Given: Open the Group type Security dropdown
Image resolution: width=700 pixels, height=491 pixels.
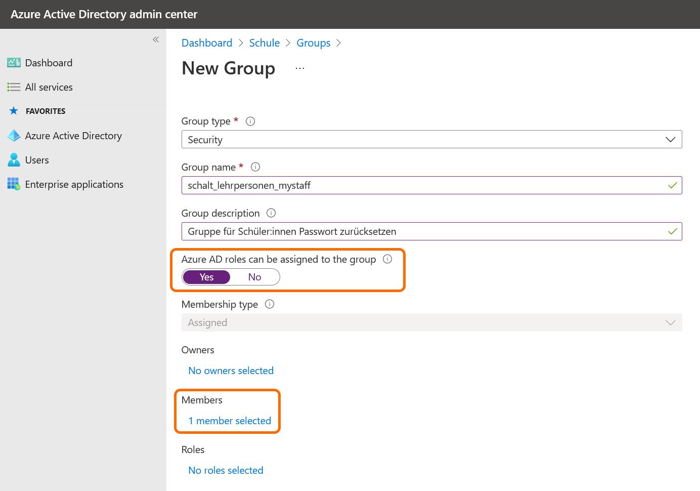Looking at the screenshot, I should point(431,140).
